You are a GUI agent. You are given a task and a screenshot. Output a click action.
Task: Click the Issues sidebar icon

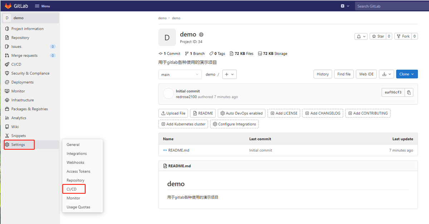(x=7, y=46)
